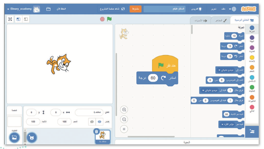264x149 pixels.
Task: Open mouse-pointer dropdown in point towards block
Action: [228, 124]
